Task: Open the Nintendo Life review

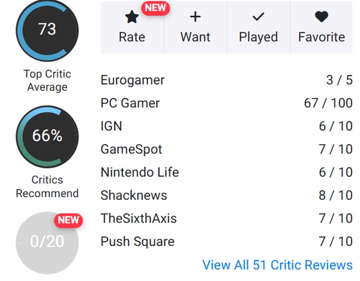Action: click(x=140, y=172)
